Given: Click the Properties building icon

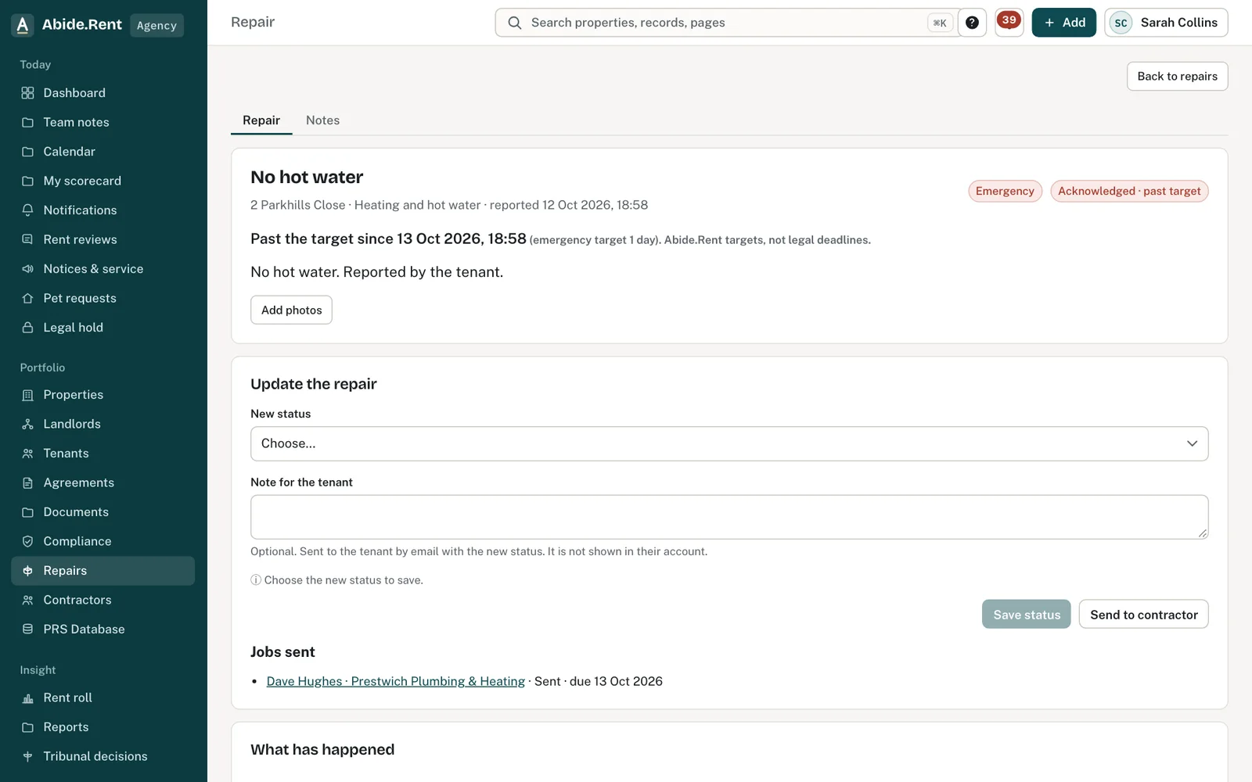Looking at the screenshot, I should coord(27,395).
